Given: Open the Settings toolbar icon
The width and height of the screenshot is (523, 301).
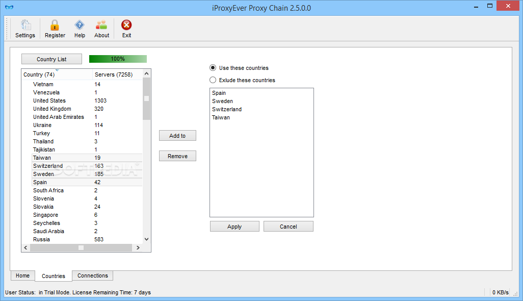Looking at the screenshot, I should [25, 29].
